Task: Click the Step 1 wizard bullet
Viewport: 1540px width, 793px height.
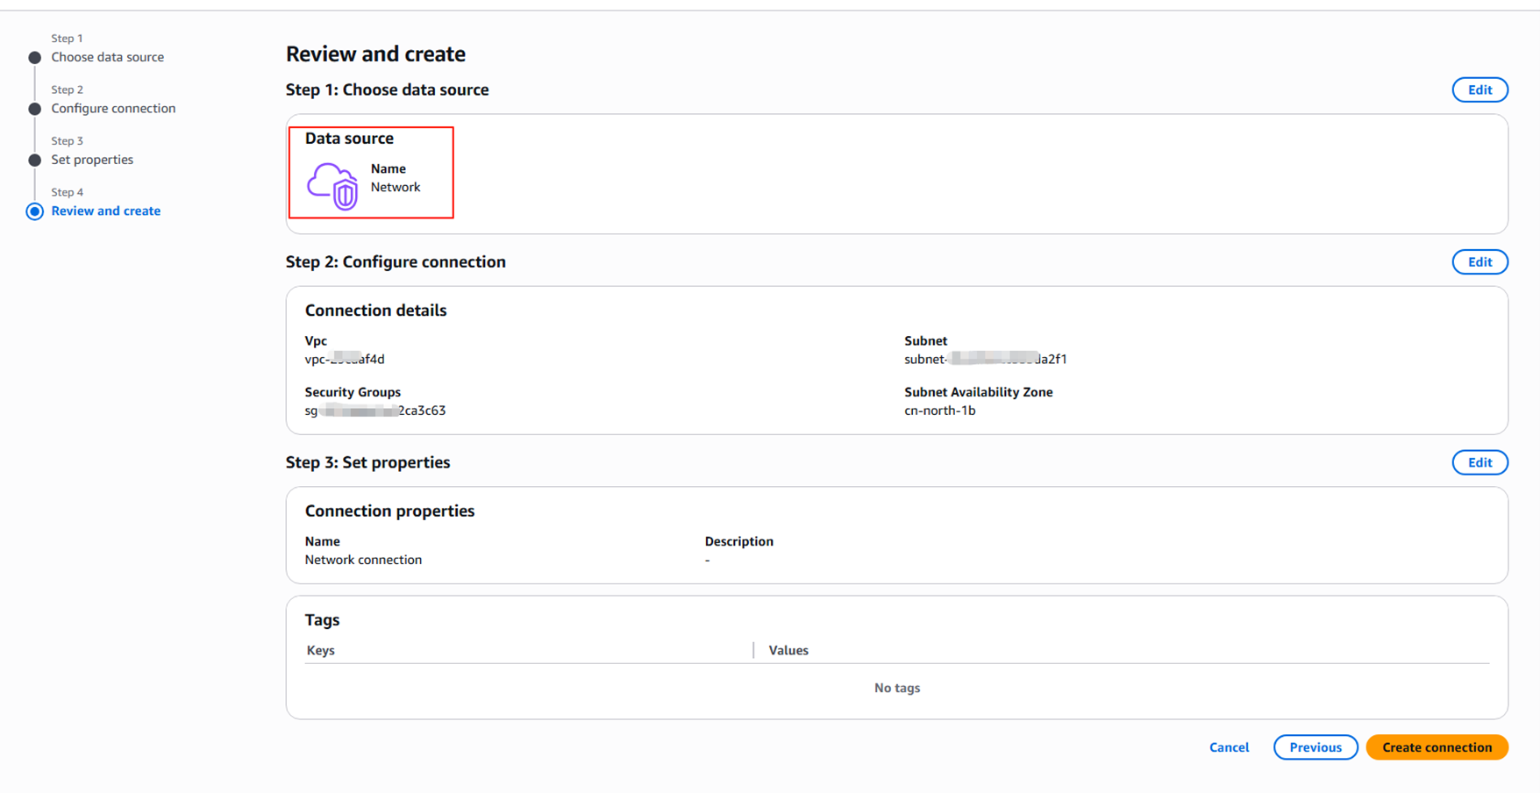Action: [35, 58]
